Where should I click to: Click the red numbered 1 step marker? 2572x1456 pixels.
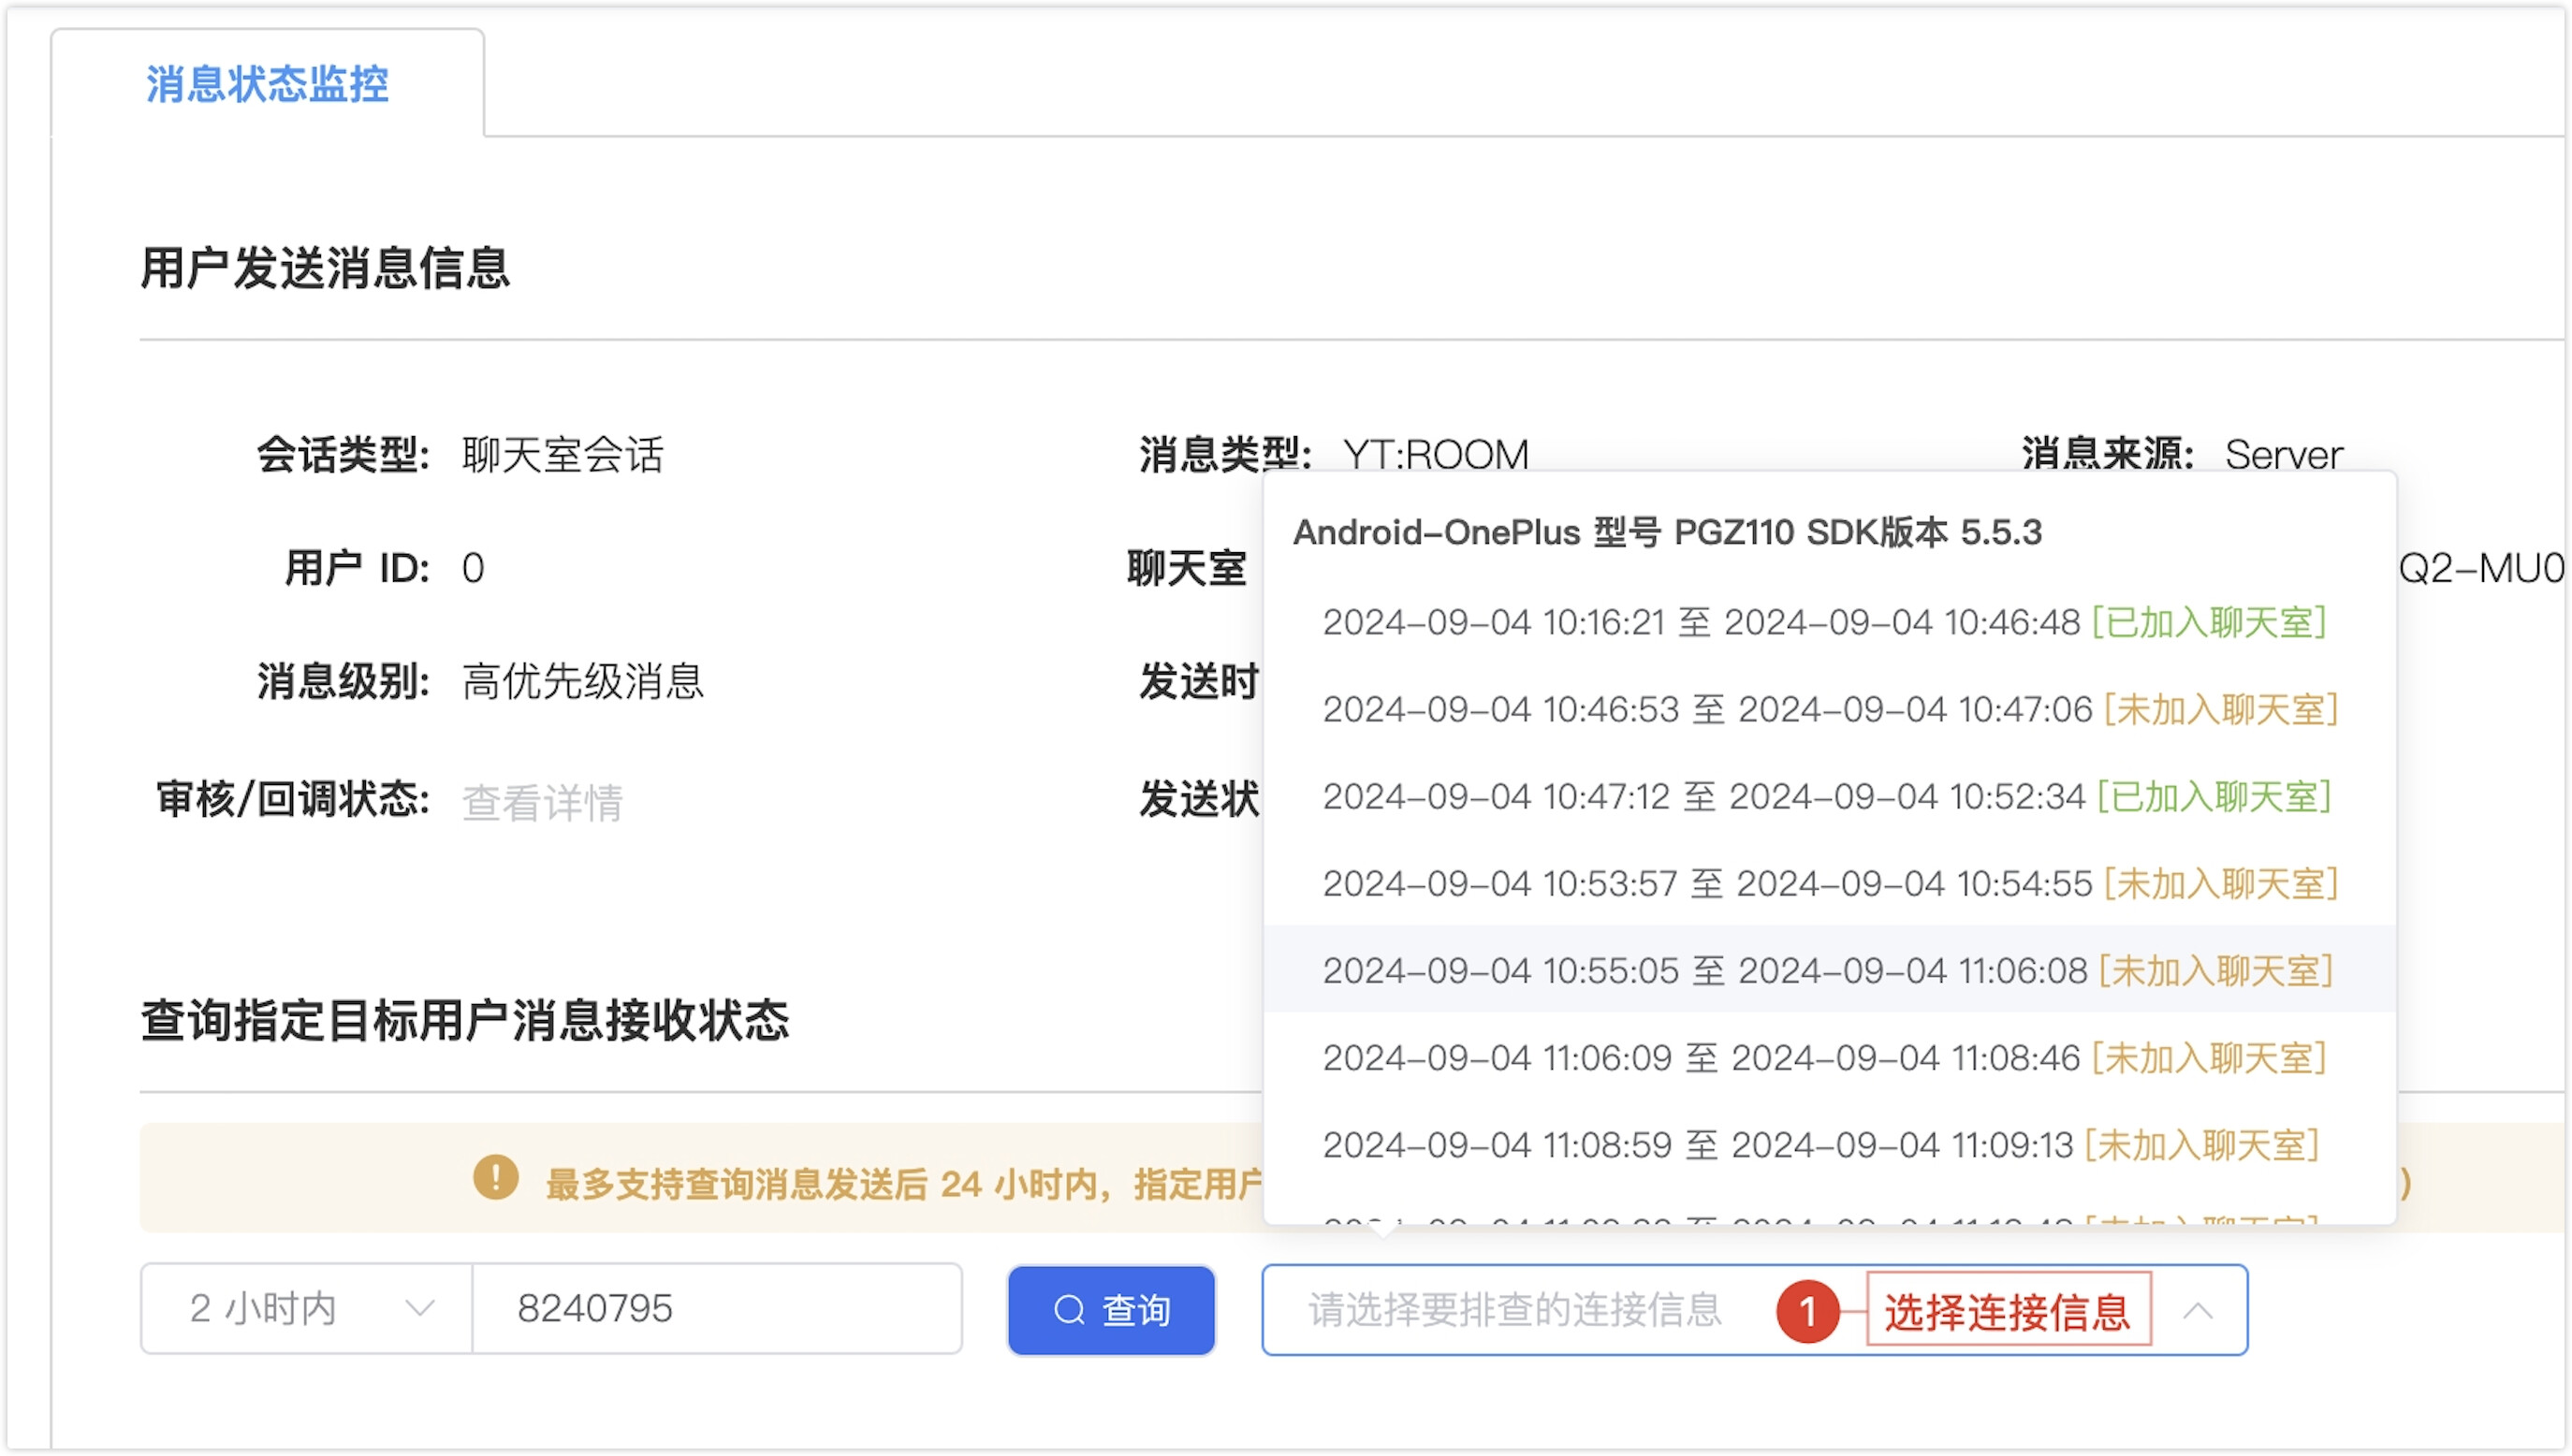tap(1807, 1311)
